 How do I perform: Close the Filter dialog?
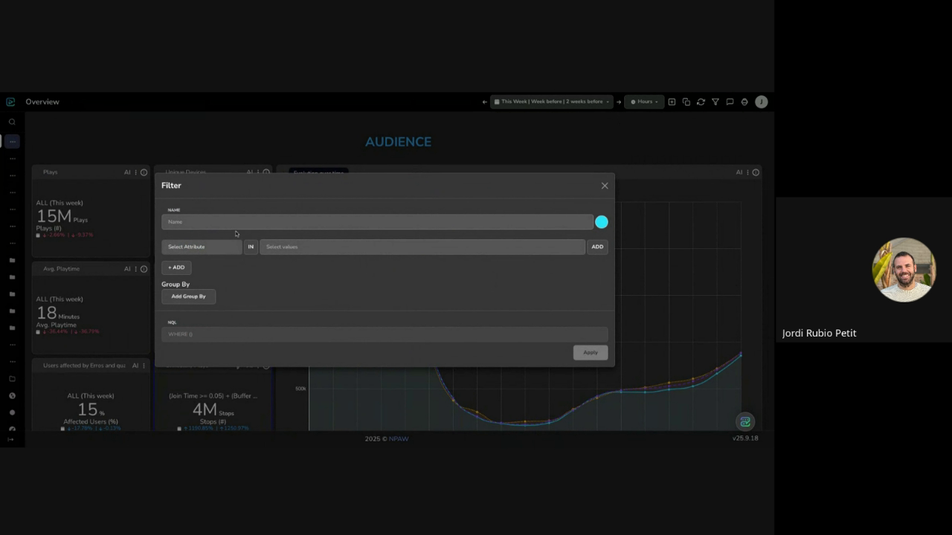pyautogui.click(x=605, y=186)
